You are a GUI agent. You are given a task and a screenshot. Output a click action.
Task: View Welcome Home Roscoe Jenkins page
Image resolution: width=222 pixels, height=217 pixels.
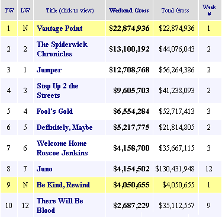point(62,148)
